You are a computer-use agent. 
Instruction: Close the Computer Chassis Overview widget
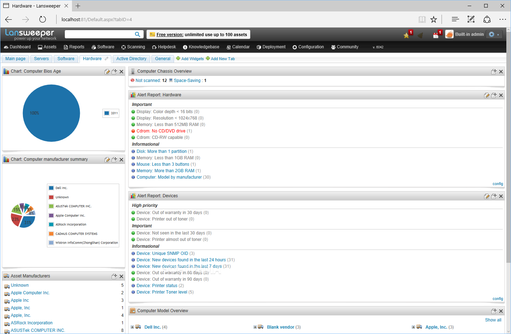pos(501,72)
